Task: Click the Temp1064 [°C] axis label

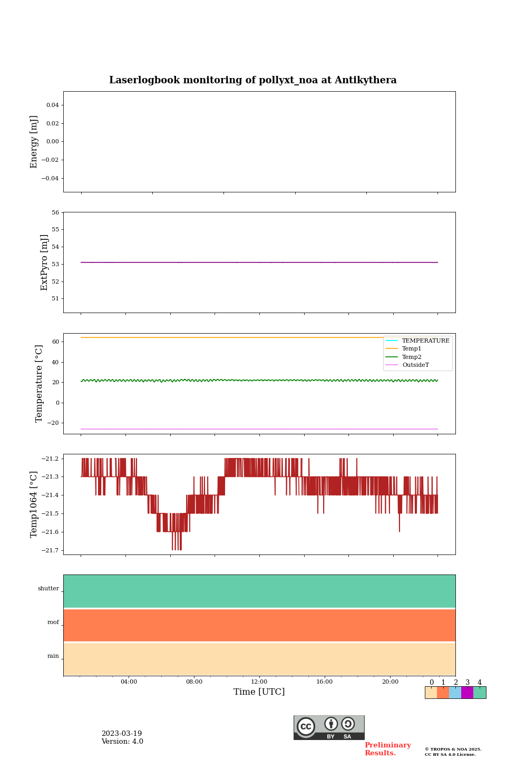Action: point(34,504)
